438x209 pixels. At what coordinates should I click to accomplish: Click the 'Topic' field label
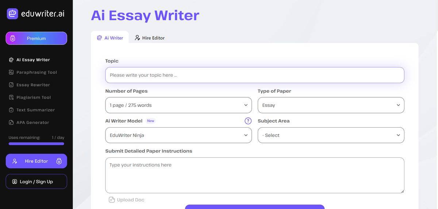click(x=112, y=61)
